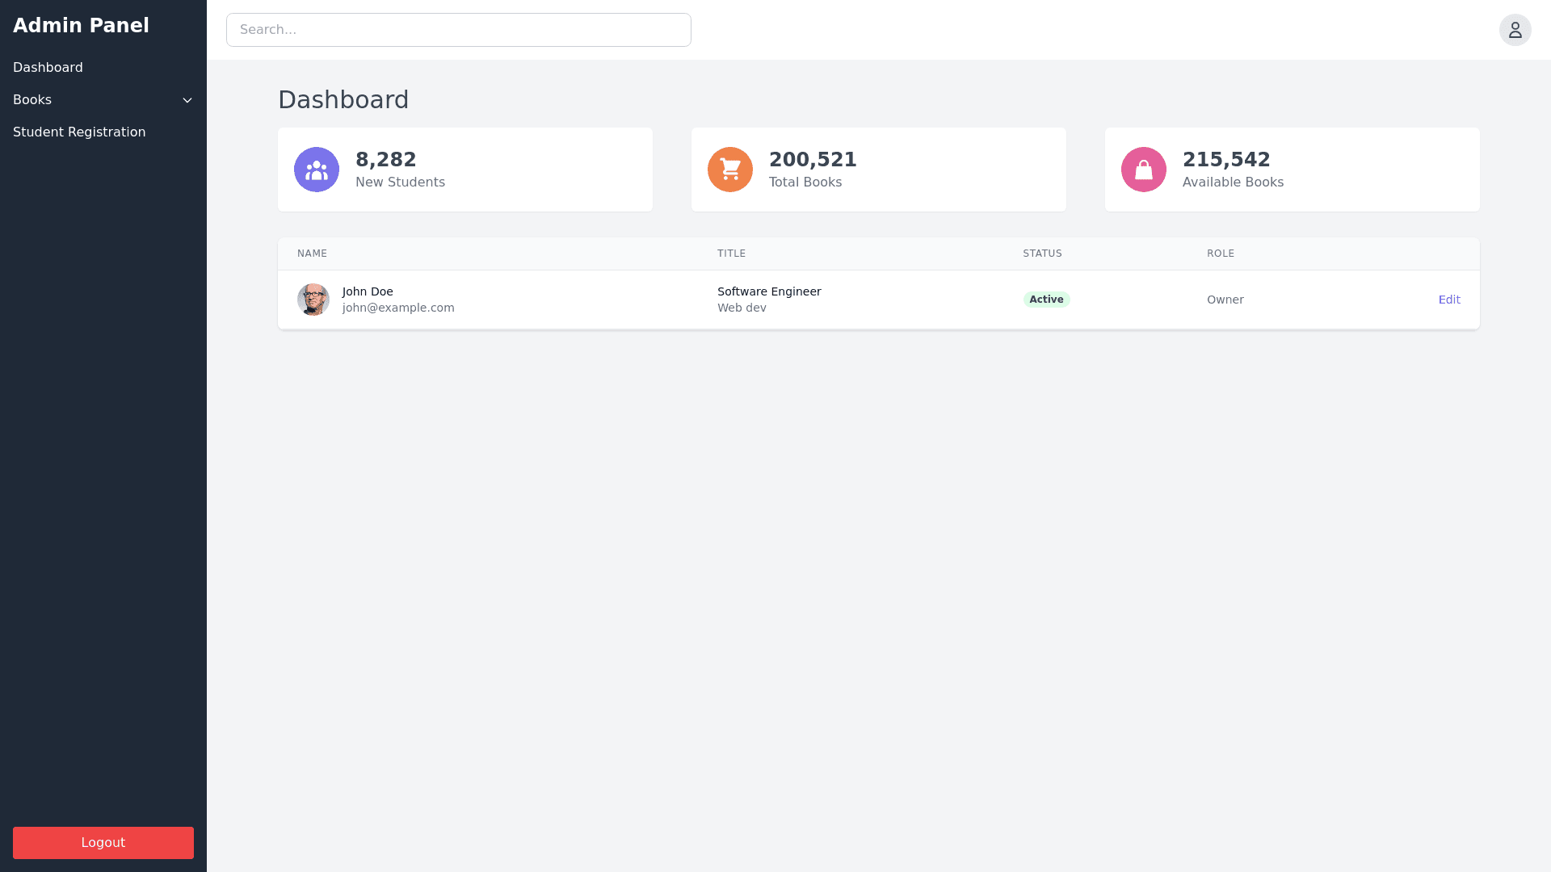Click the purple New Students stat card

click(x=464, y=169)
